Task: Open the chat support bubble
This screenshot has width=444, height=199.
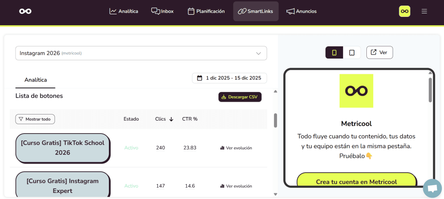Action: pyautogui.click(x=432, y=188)
